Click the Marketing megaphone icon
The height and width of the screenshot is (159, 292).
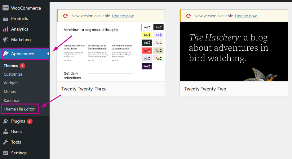(6, 39)
